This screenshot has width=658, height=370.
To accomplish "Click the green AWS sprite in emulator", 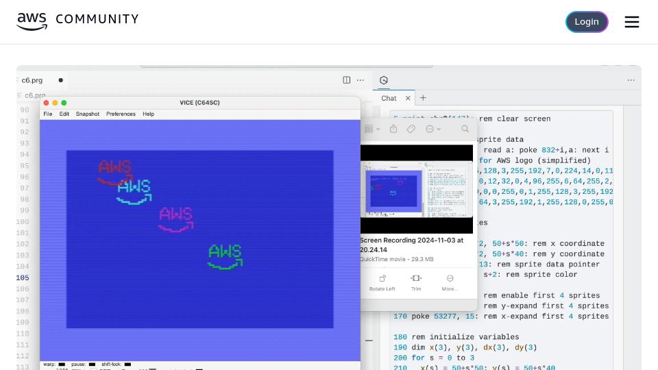I will pyautogui.click(x=226, y=257).
